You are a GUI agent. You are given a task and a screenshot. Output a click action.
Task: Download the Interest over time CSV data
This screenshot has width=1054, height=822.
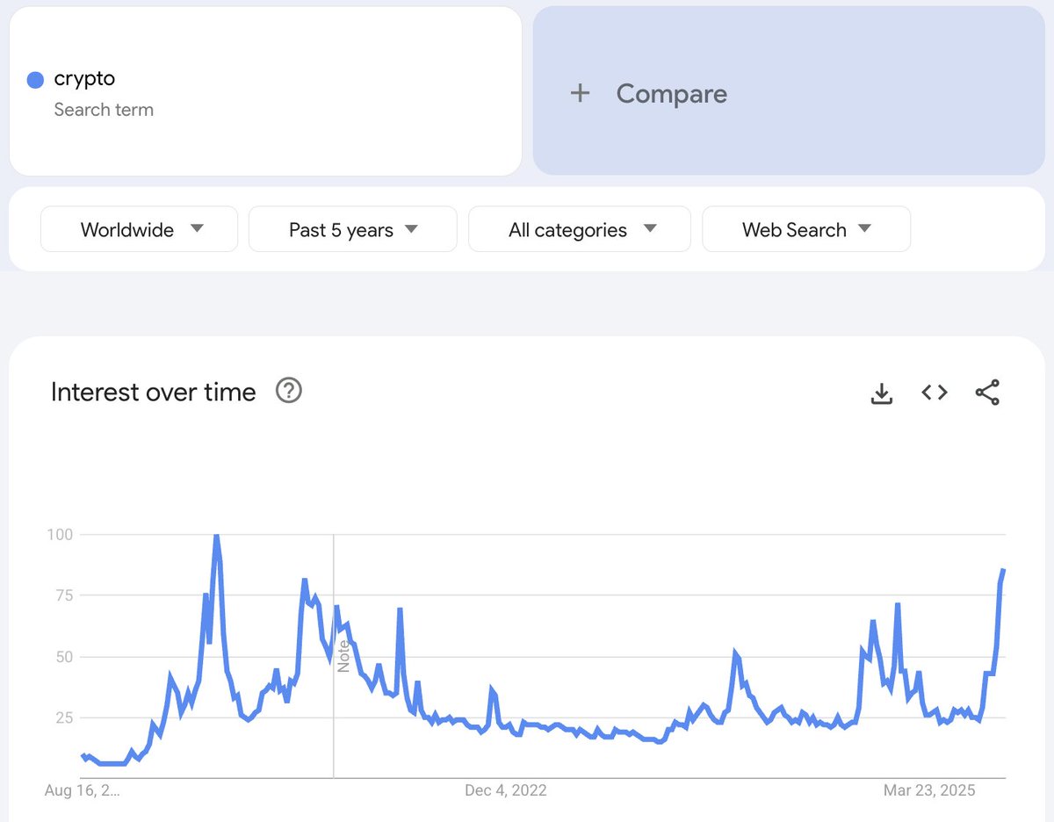pos(881,393)
